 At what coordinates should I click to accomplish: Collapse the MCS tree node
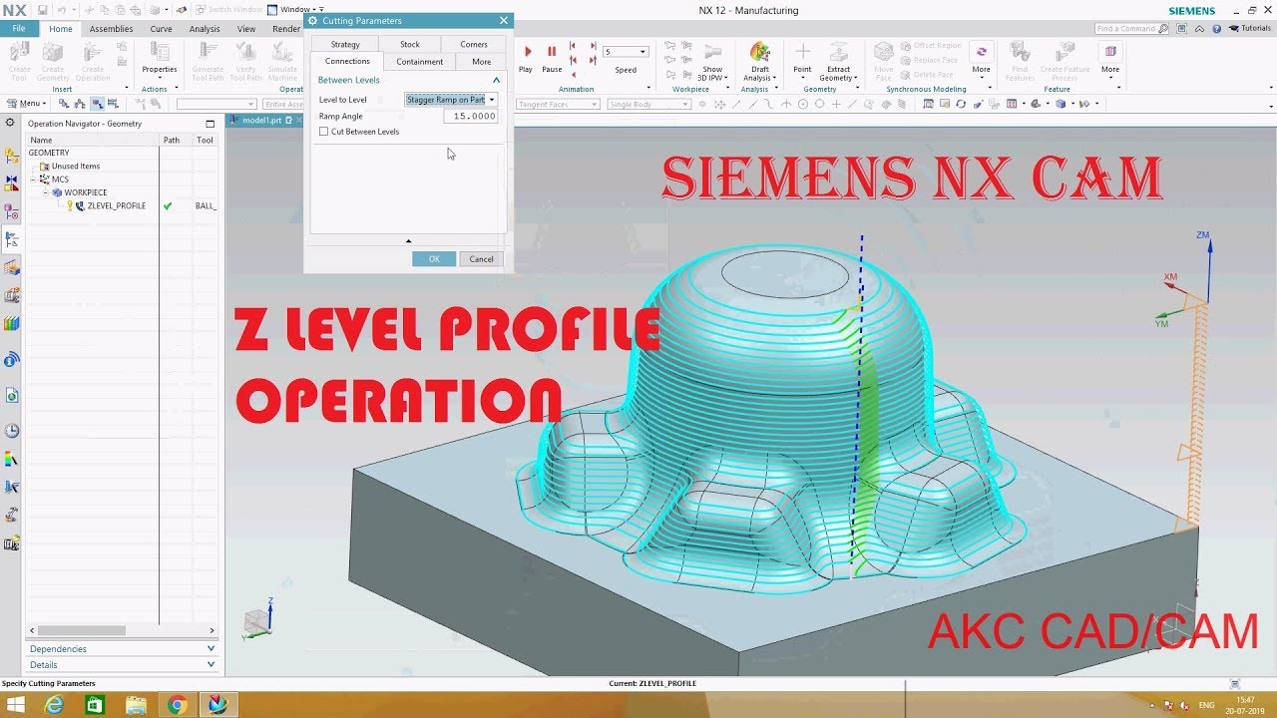point(33,179)
